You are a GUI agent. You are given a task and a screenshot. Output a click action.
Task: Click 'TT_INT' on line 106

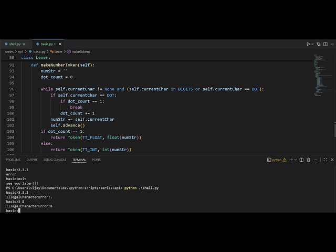[90, 150]
